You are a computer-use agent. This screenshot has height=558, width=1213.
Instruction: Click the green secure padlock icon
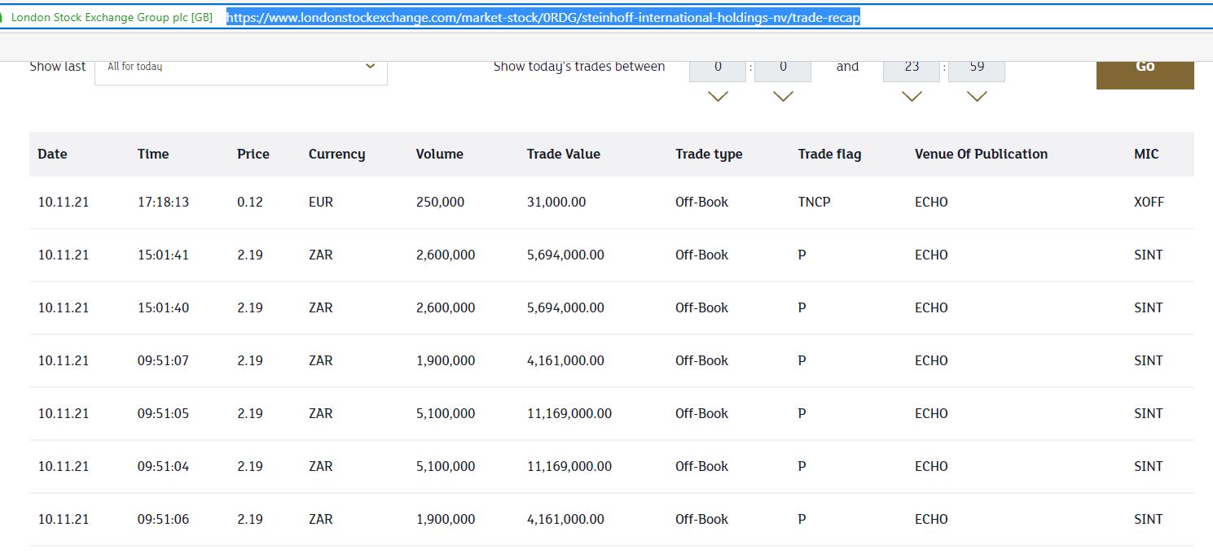(2, 17)
